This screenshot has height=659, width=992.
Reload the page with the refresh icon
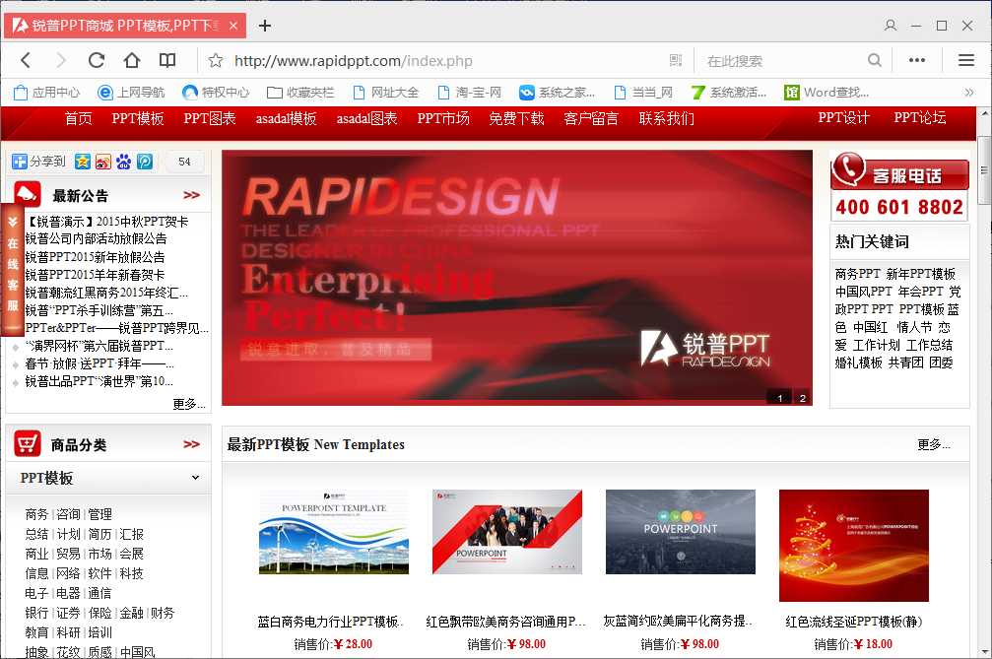[x=97, y=61]
